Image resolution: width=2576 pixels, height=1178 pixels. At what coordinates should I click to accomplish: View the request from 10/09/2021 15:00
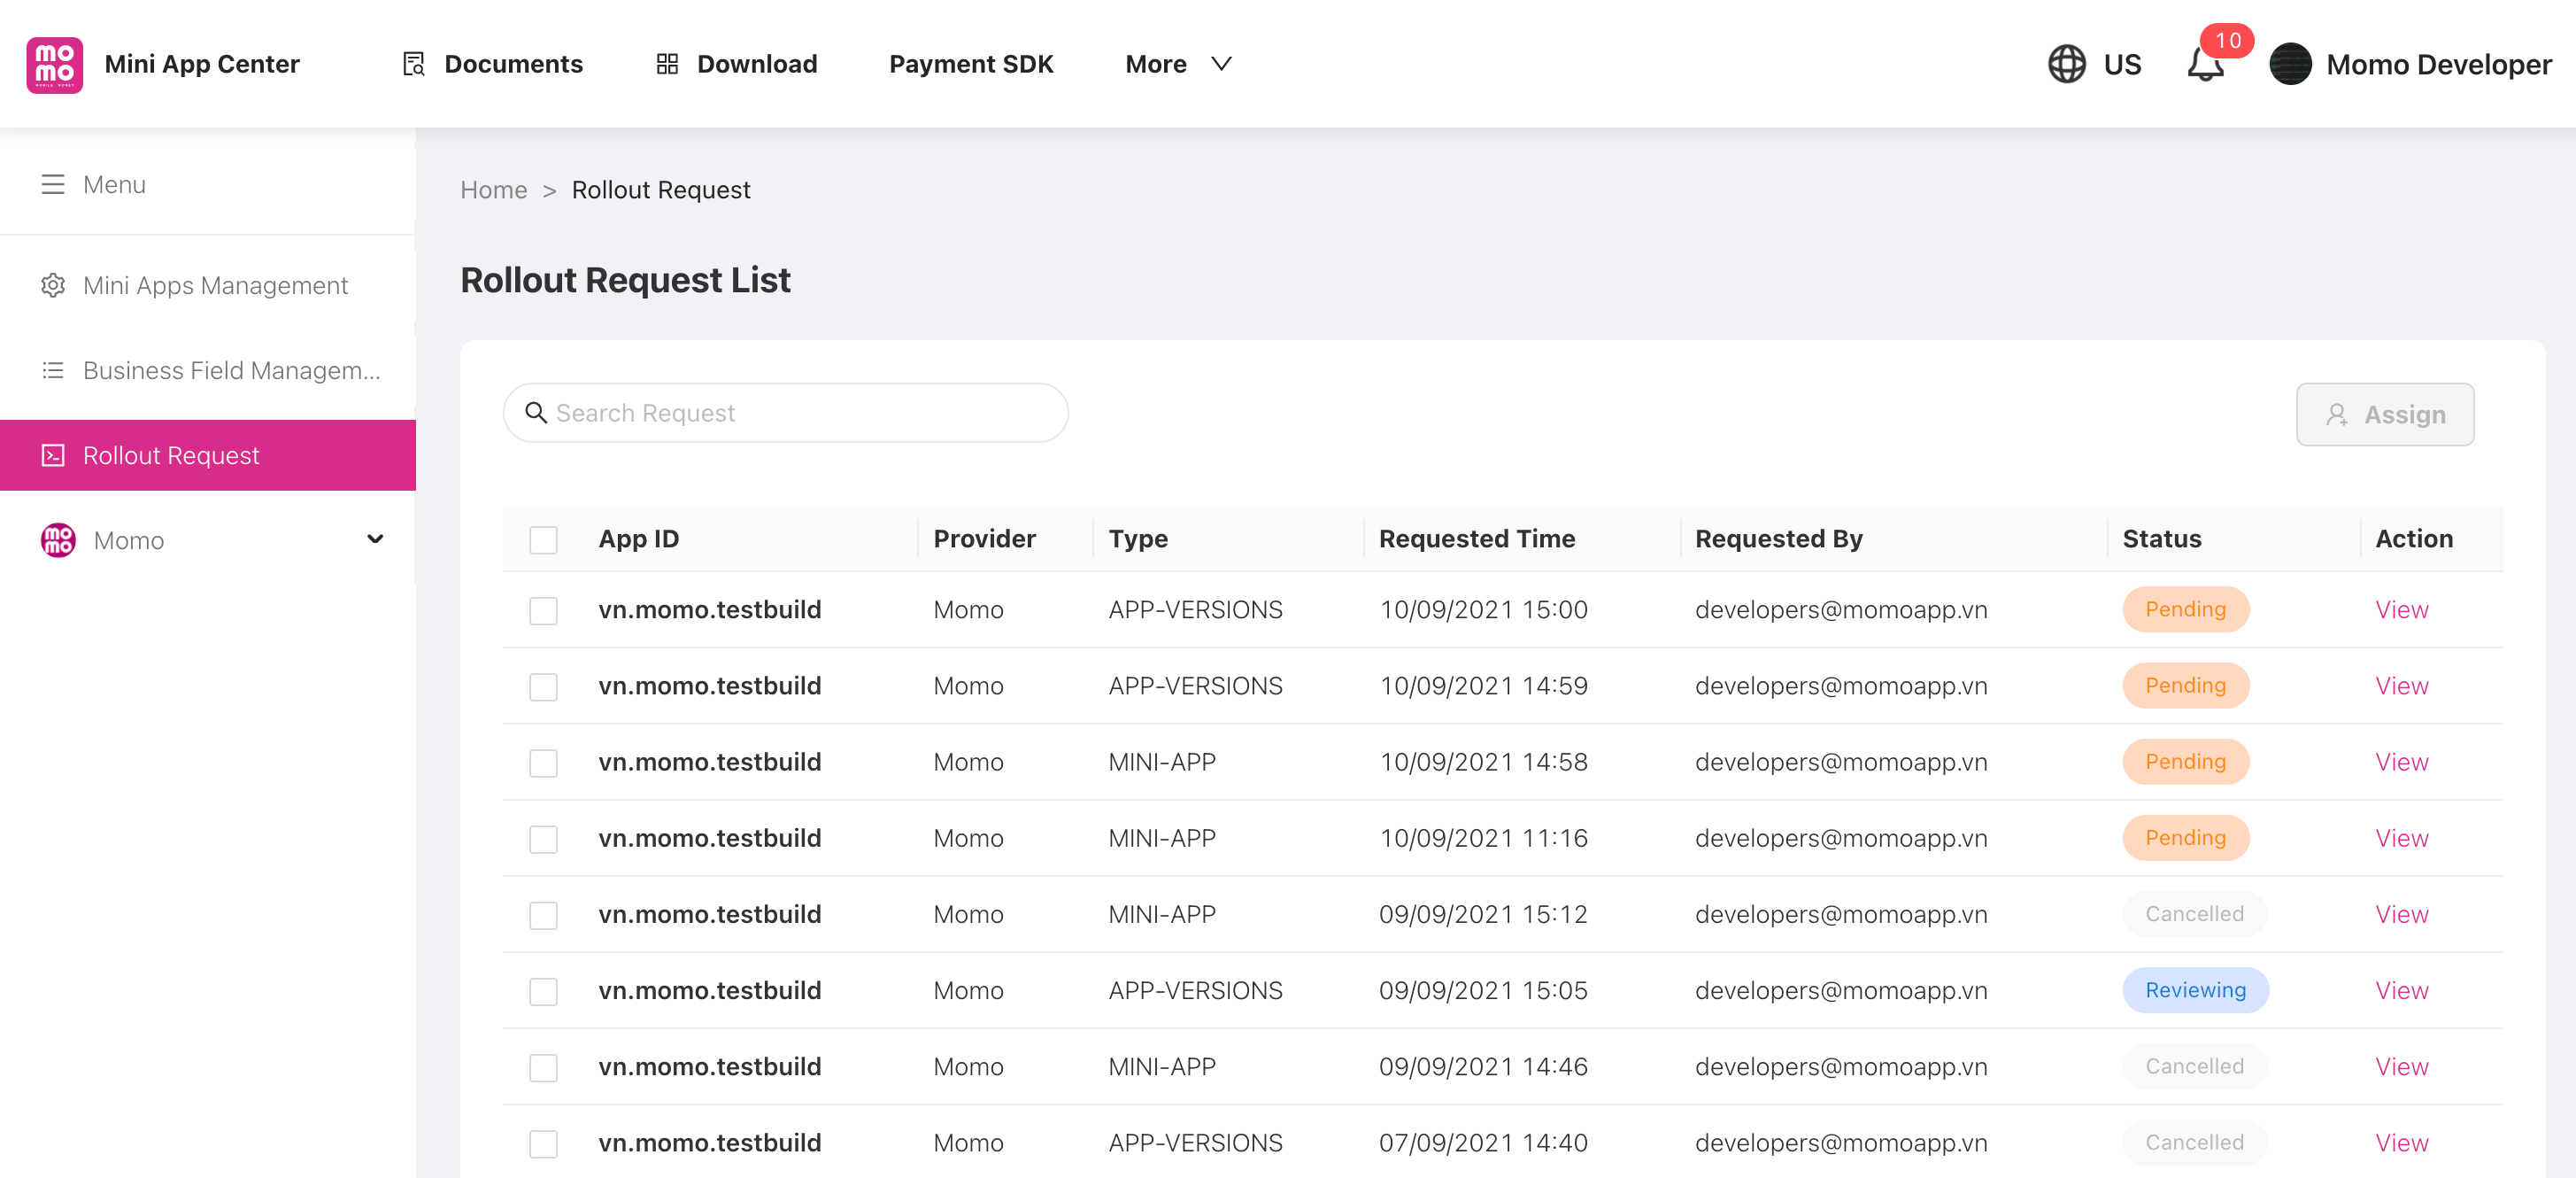[2401, 609]
